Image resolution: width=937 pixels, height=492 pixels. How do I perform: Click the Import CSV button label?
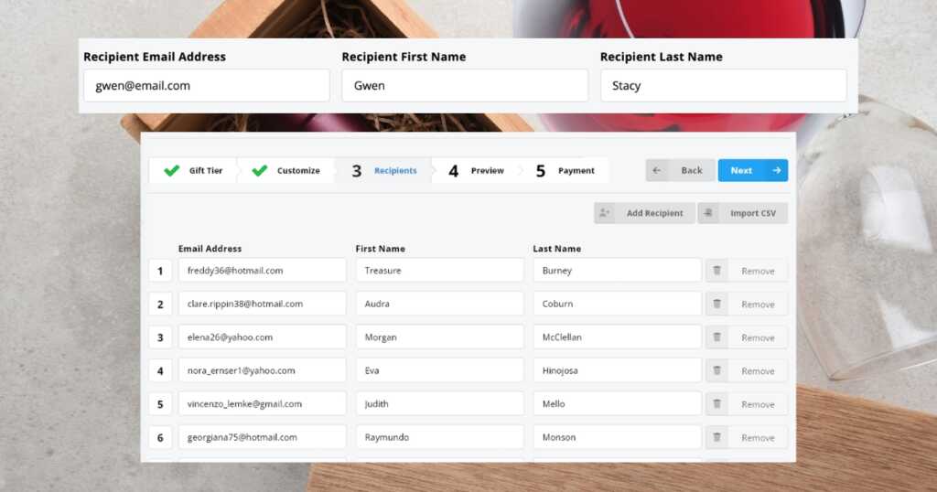coord(753,213)
